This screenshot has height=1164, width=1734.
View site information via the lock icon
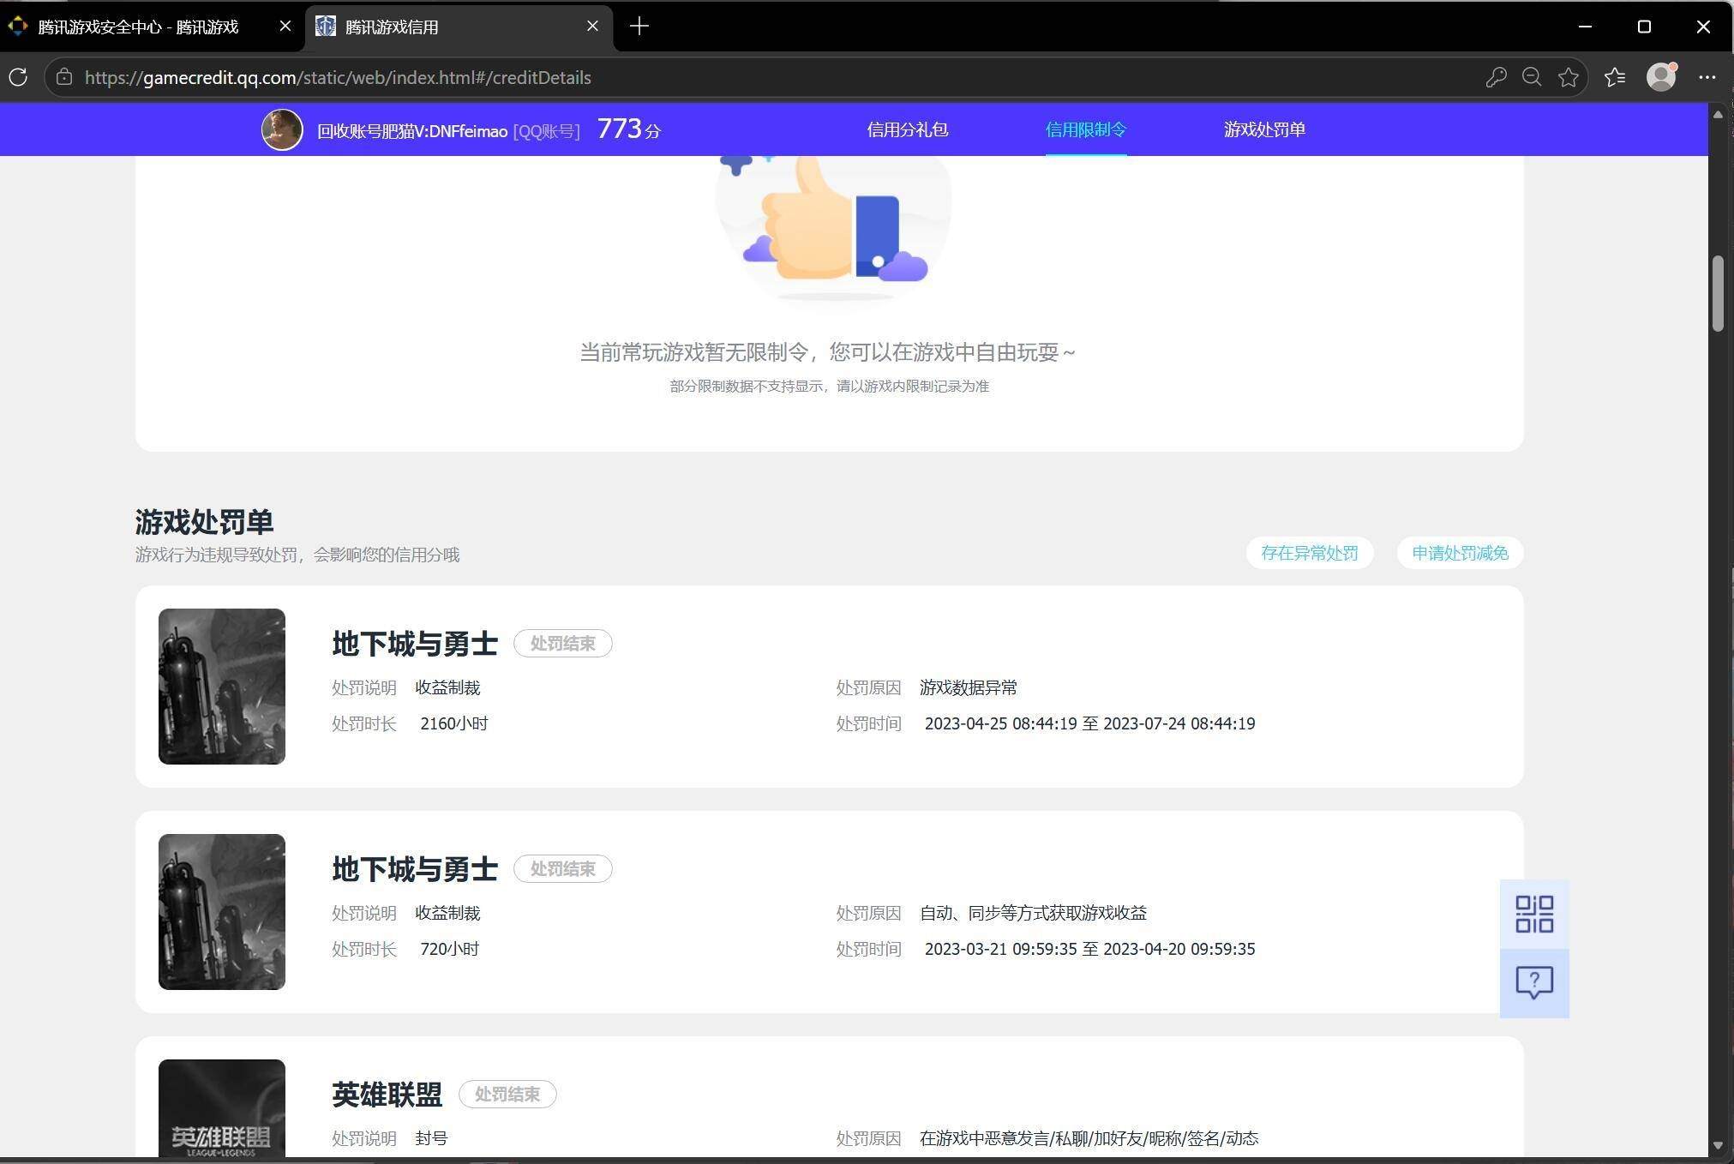point(64,77)
